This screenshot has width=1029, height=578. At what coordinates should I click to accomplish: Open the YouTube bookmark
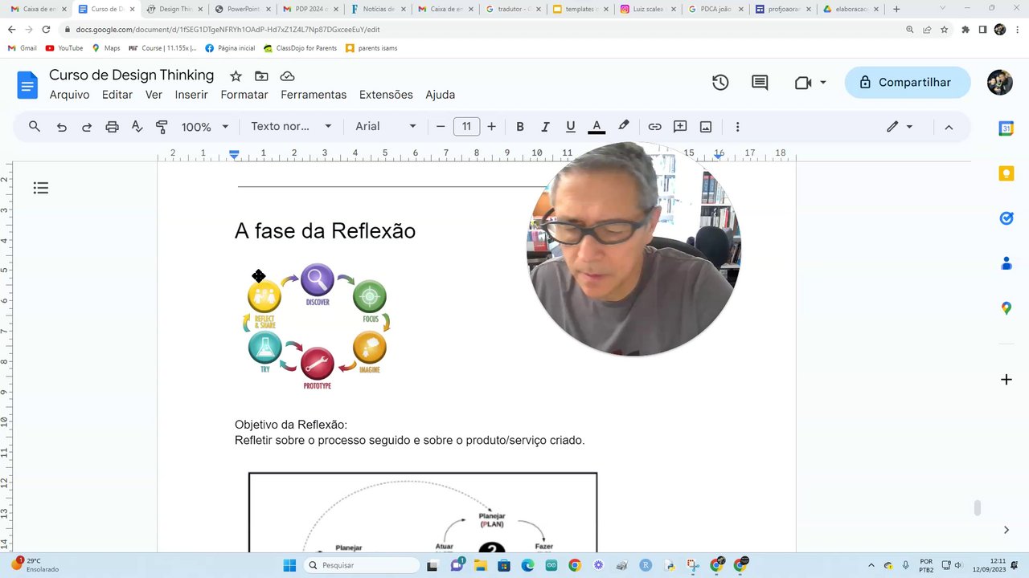(64, 48)
